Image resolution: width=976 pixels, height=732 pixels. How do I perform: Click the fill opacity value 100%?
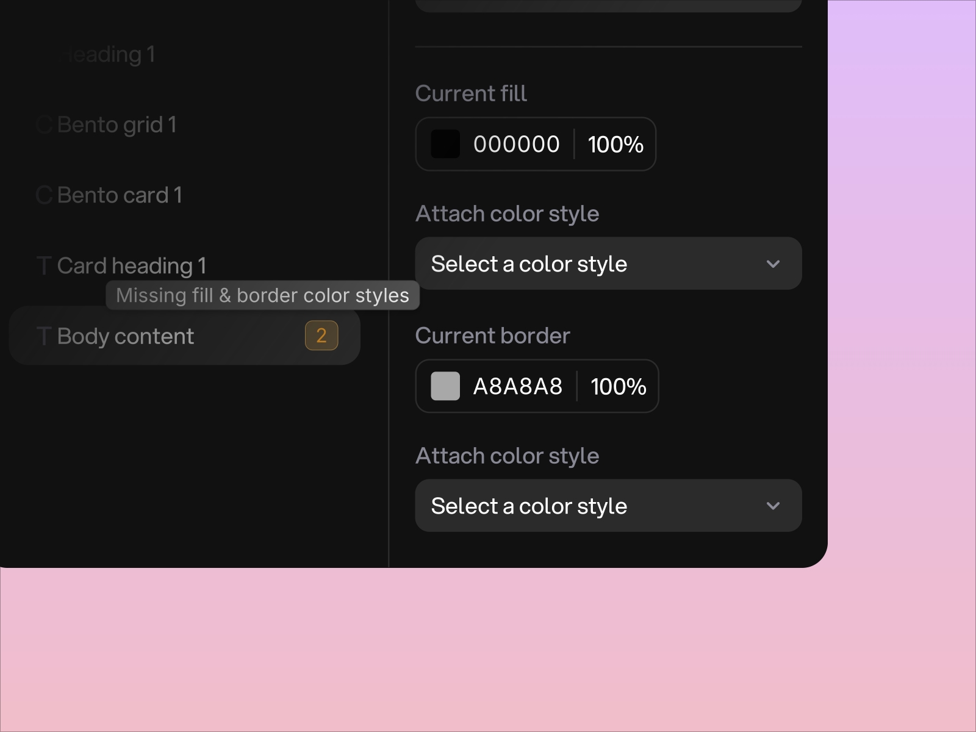tap(615, 145)
